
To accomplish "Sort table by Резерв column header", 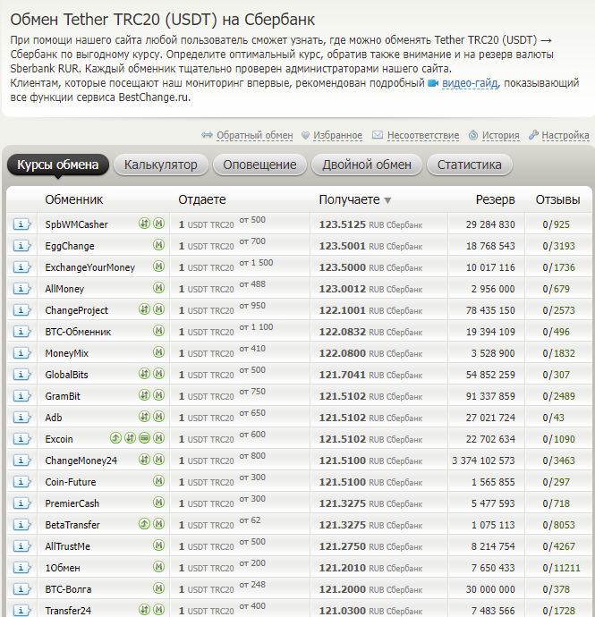I will [x=495, y=199].
